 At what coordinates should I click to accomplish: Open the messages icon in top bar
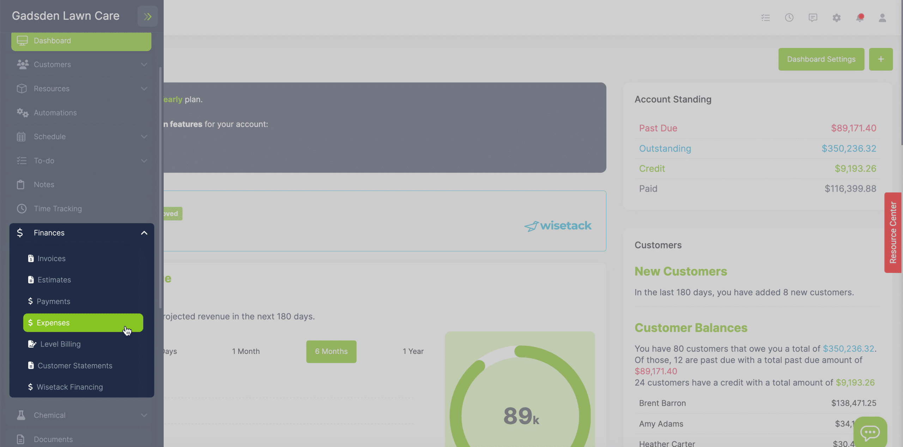pos(813,18)
